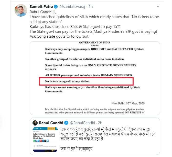Viewport: 172px width, 157px height.
Task: Click the New Delhi 02nd May 2020 date line
Action: tap(128, 103)
